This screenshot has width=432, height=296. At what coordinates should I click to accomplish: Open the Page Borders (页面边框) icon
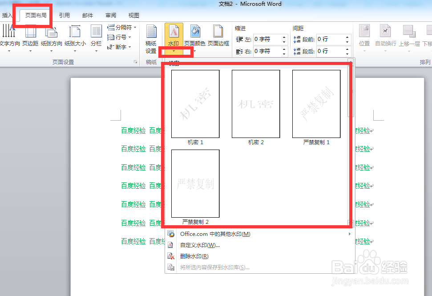click(218, 31)
